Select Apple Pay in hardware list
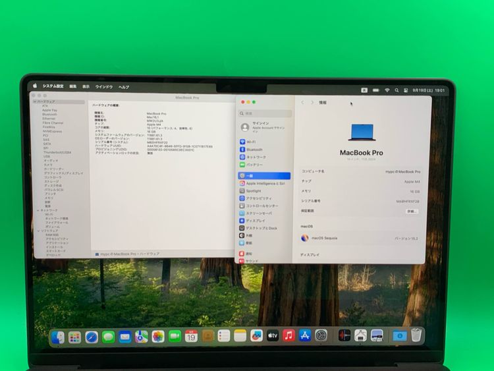 point(50,110)
